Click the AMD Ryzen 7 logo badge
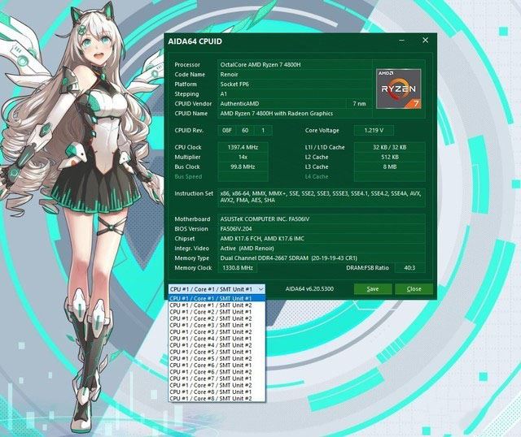 pos(398,89)
